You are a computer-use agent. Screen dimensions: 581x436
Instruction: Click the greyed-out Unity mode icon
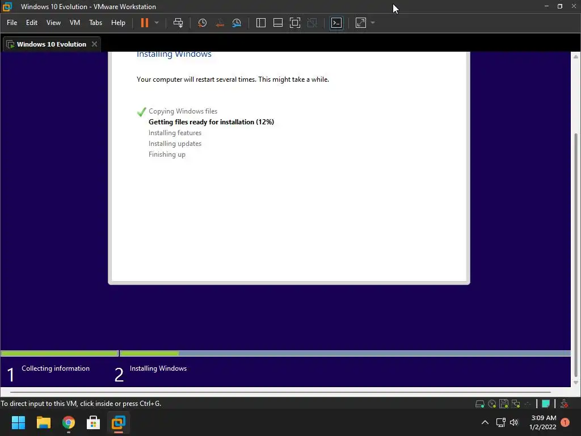[313, 23]
